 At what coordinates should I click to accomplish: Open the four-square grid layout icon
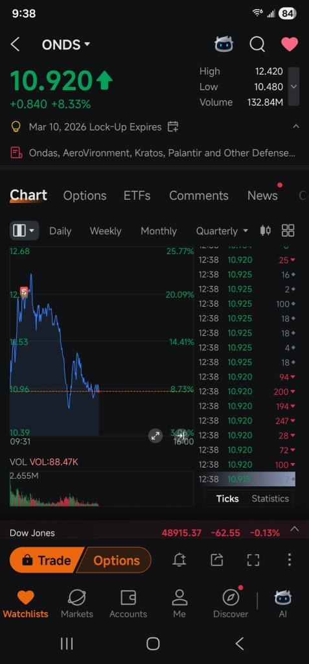pos(288,230)
